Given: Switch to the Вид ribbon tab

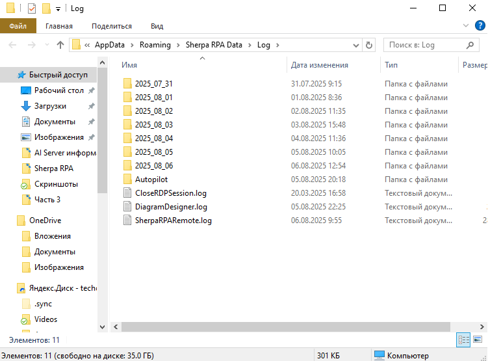Looking at the screenshot, I should pos(157,26).
